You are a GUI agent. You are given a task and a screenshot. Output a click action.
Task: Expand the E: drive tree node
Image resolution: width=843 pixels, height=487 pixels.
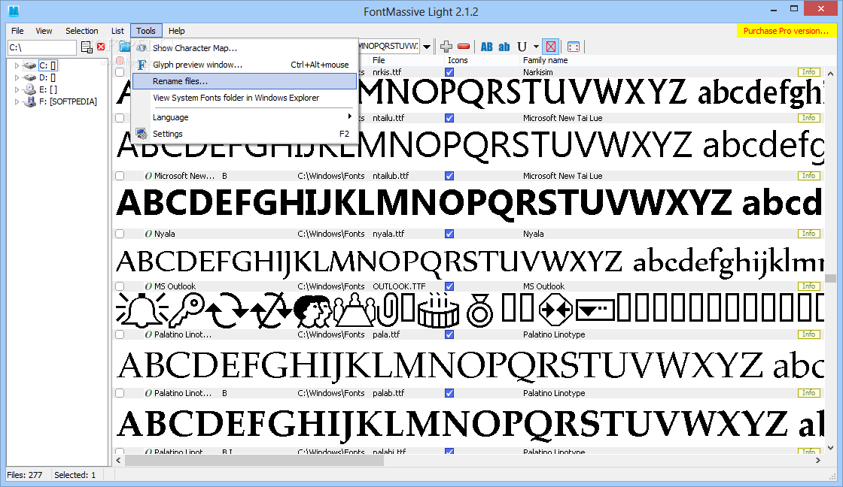pos(17,89)
